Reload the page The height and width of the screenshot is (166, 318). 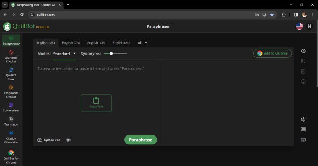coord(22,15)
